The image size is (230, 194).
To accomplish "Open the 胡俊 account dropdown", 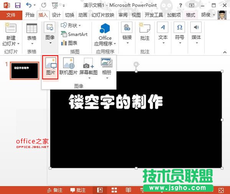I will pyautogui.click(x=208, y=15).
